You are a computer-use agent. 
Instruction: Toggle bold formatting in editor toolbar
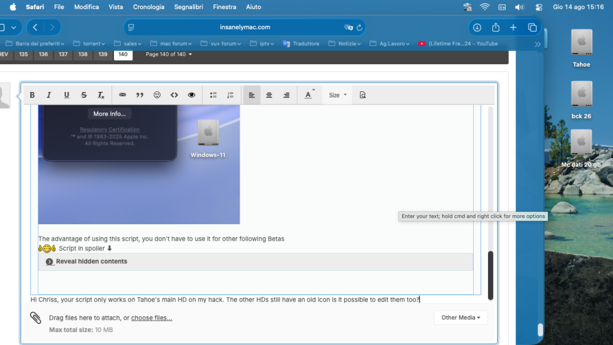point(32,95)
